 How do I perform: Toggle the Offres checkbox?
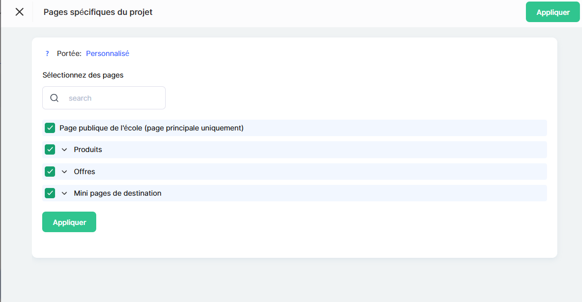tap(50, 172)
